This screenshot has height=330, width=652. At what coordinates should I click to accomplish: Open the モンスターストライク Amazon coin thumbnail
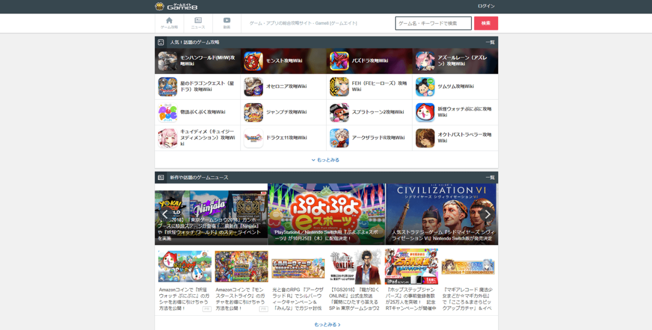(x=241, y=266)
